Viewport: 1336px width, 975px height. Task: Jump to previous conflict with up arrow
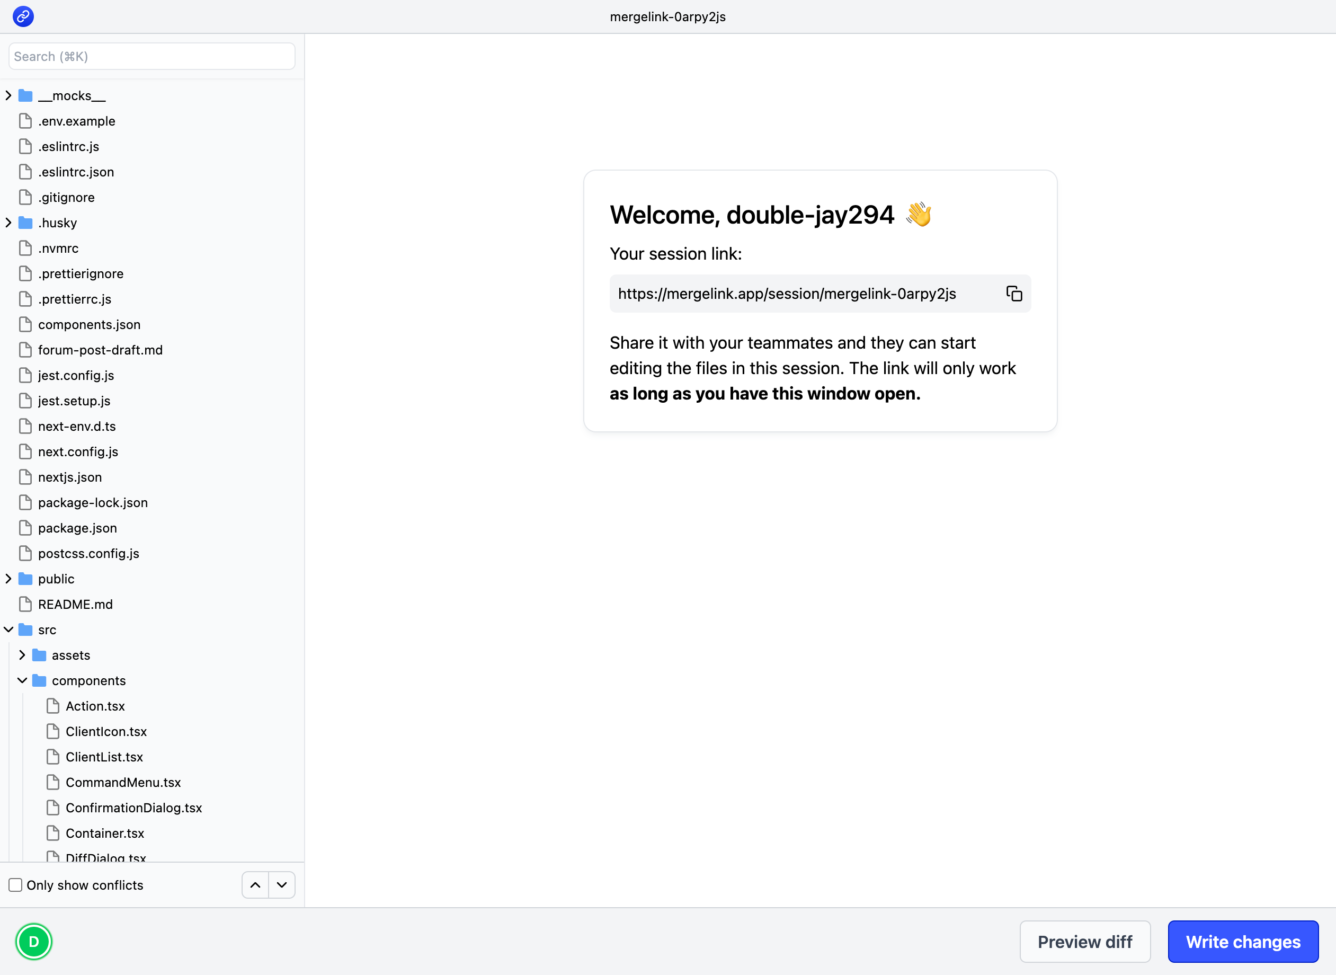click(255, 885)
